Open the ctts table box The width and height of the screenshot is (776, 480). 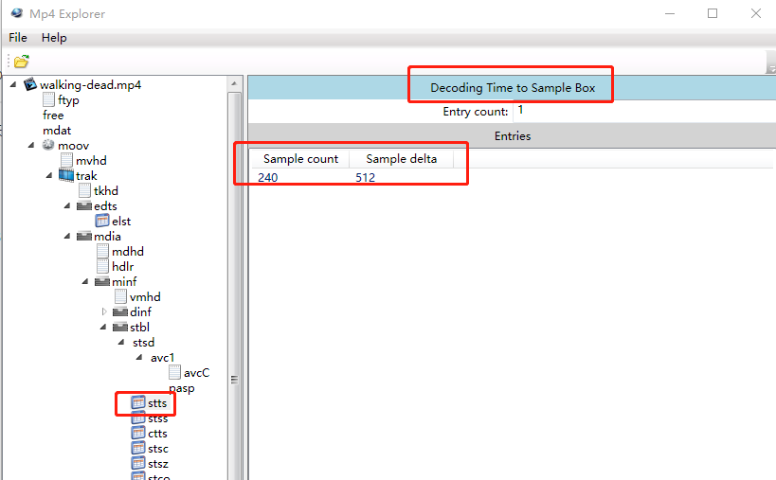(x=157, y=434)
